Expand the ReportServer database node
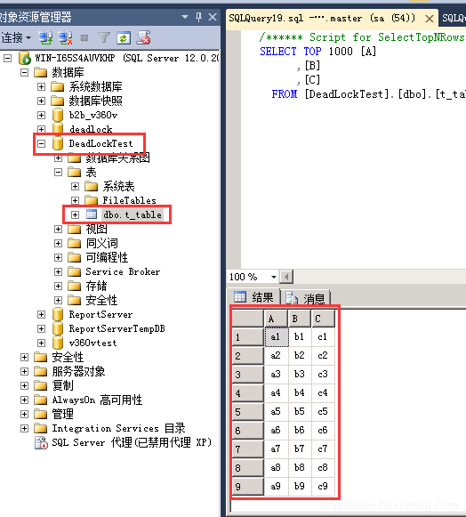Image resolution: width=466 pixels, height=517 pixels. pos(41,314)
